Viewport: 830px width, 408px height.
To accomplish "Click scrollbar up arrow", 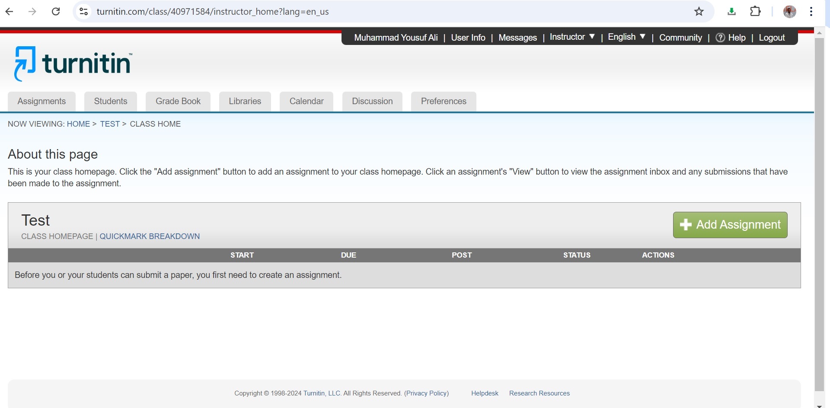I will (x=819, y=33).
